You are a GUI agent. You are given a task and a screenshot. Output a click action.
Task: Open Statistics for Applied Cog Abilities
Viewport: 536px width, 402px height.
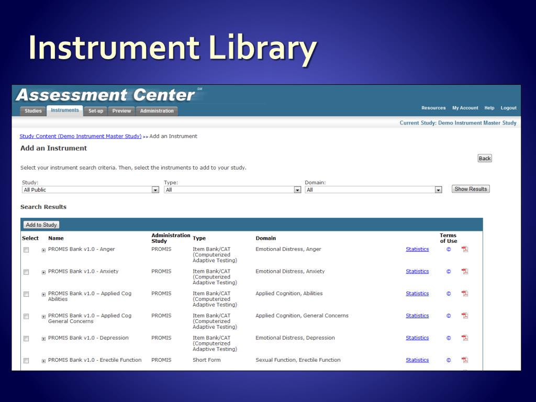[417, 294]
